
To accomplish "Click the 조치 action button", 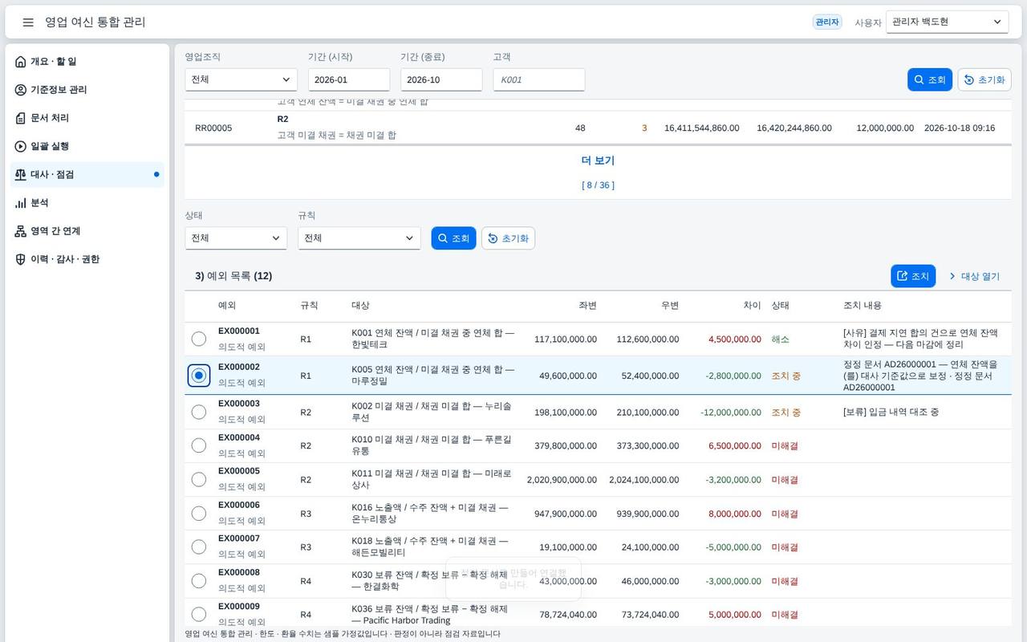I will click(913, 276).
